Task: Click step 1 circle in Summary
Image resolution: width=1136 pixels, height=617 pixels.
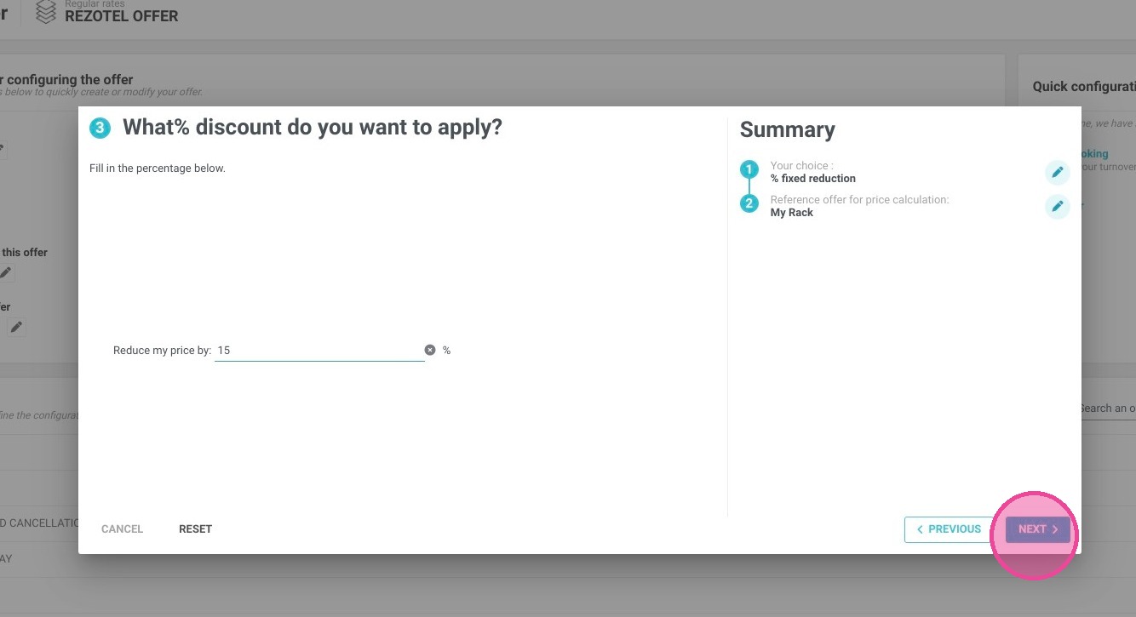Action: pos(749,169)
